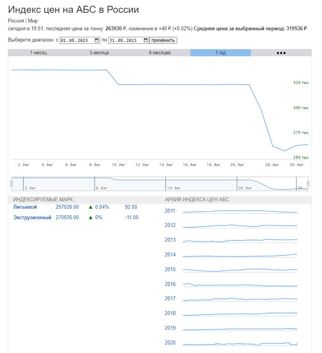Image resolution: width=322 pixels, height=353 pixels.
Task: Click the 2013 sparkline chart thumbnail
Action: pyautogui.click(x=240, y=241)
